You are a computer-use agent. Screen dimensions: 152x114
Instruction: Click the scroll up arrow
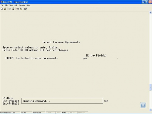tap(150, 13)
